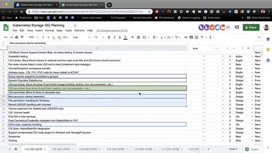Open the PR Dashboard bookmark
This screenshot has width=272, height=153.
(x=164, y=18)
